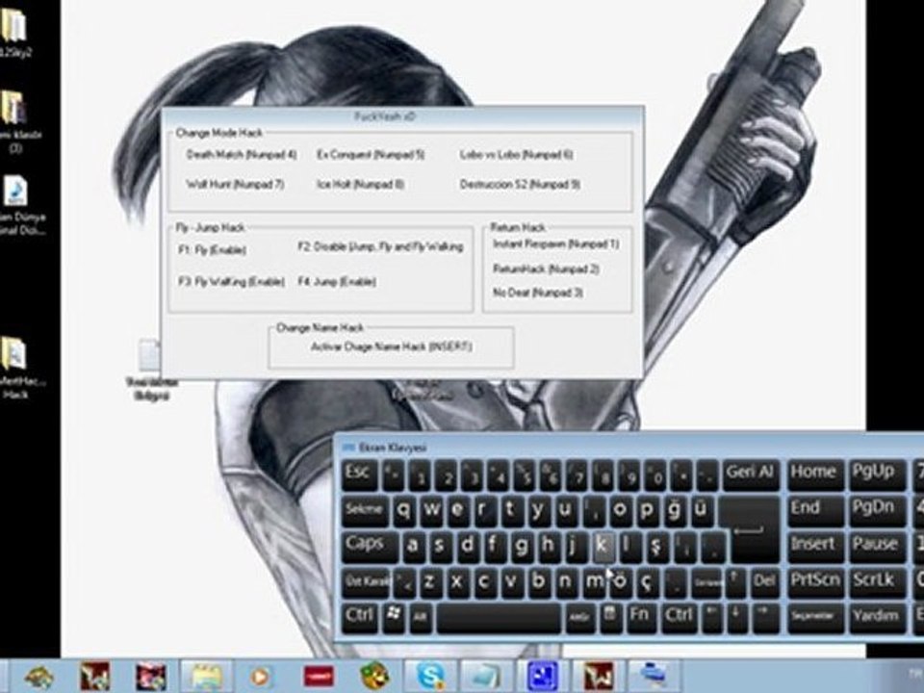
Task: Click the End key
Action: [813, 511]
